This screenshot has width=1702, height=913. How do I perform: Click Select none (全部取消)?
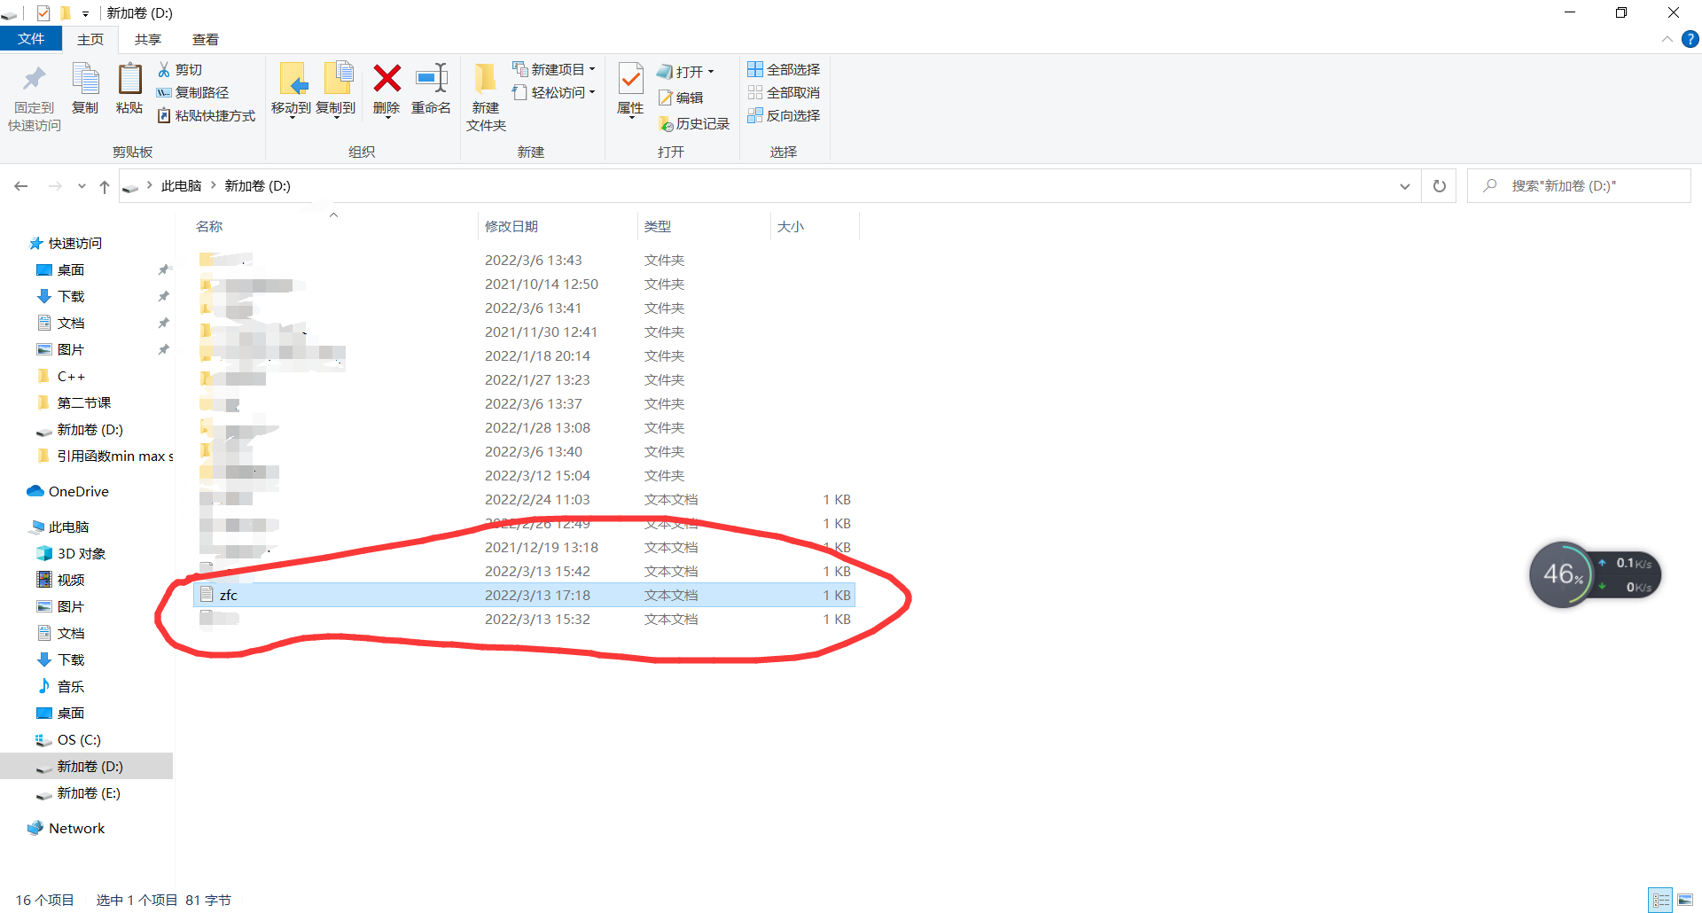(x=784, y=92)
